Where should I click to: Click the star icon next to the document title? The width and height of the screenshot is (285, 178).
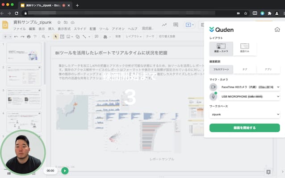click(59, 22)
